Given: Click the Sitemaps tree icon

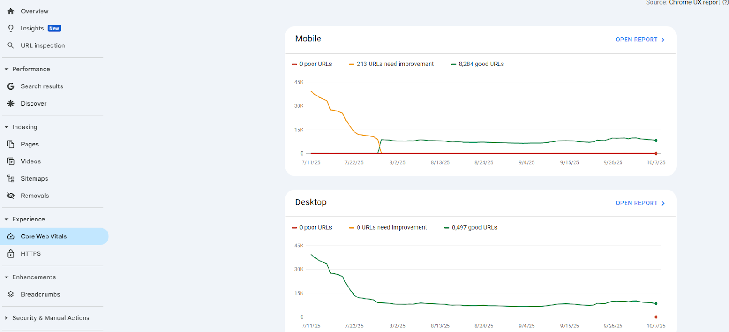Looking at the screenshot, I should point(11,179).
